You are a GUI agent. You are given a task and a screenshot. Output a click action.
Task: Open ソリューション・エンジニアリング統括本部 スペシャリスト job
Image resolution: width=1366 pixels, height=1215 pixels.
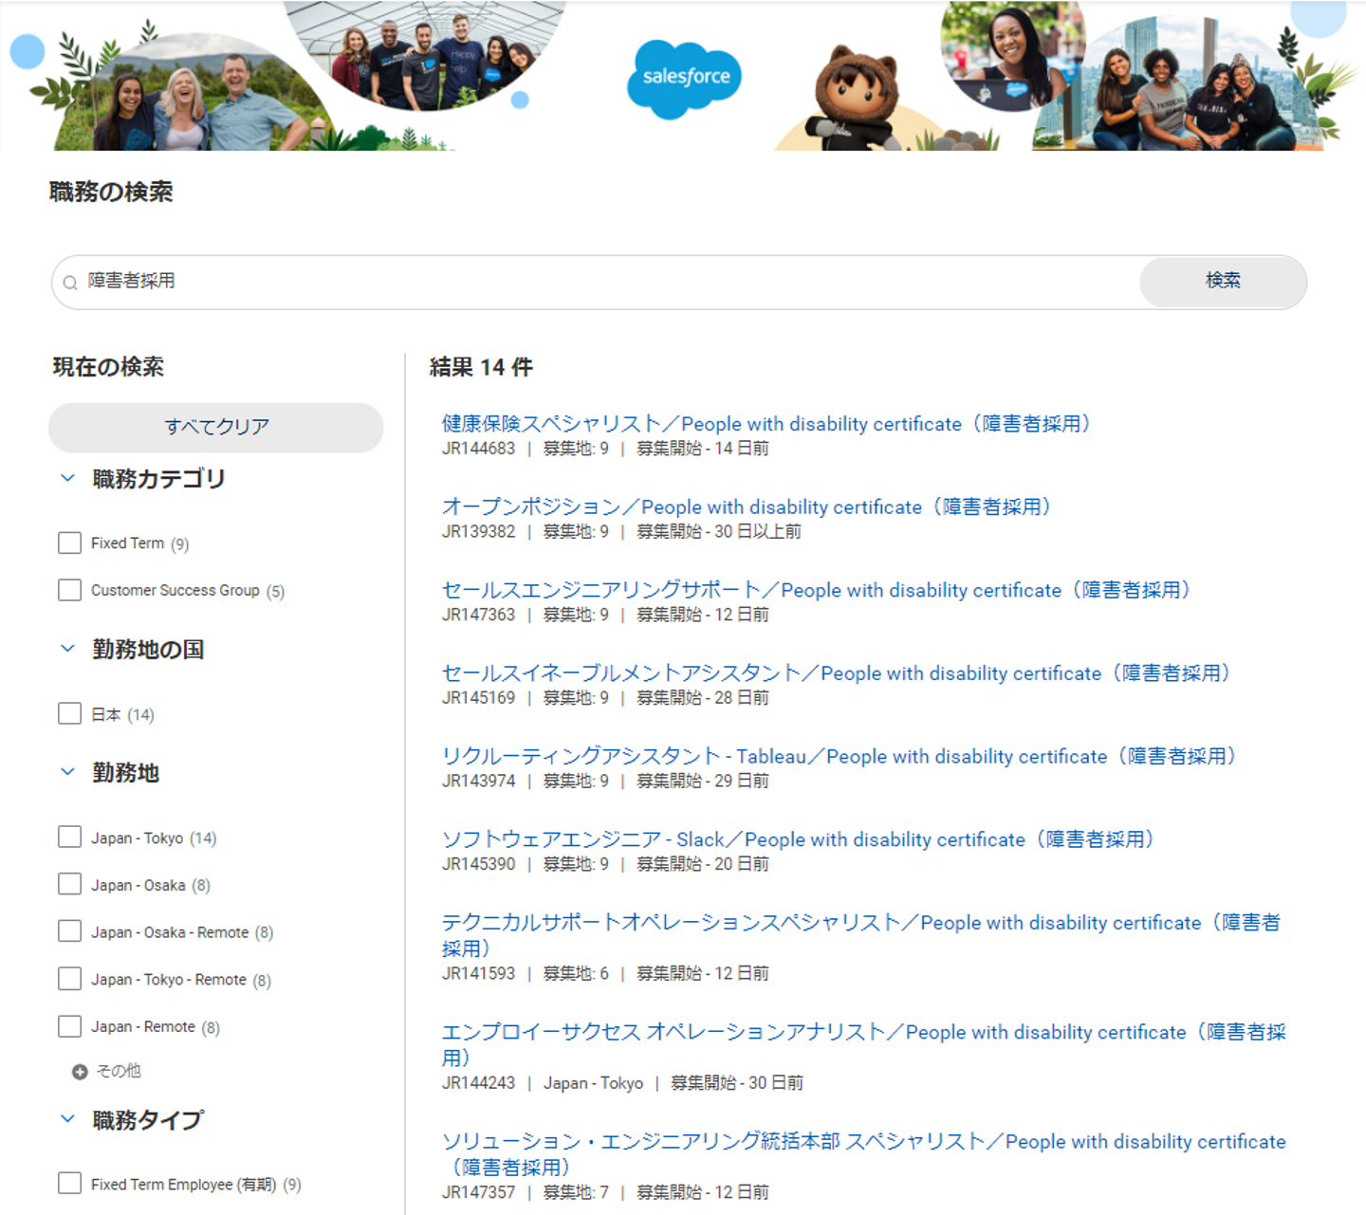tap(864, 1153)
